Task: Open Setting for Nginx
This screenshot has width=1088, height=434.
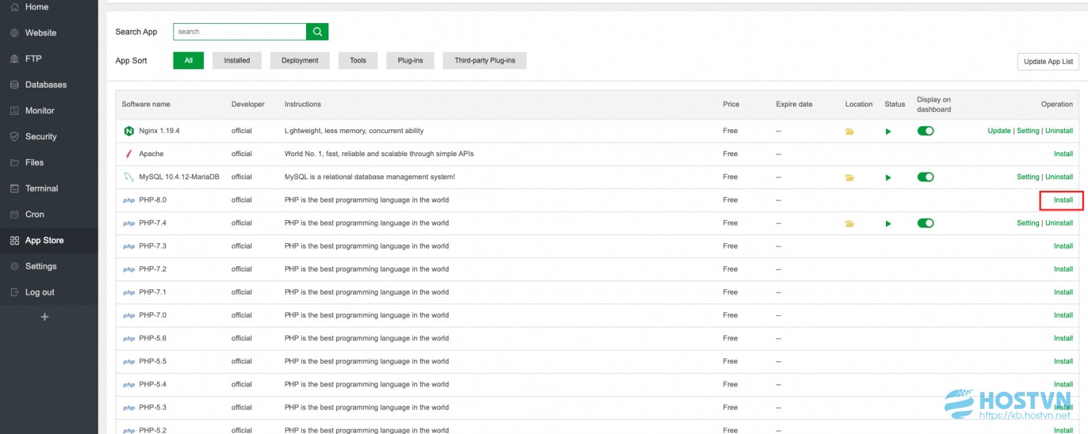Action: [1027, 131]
